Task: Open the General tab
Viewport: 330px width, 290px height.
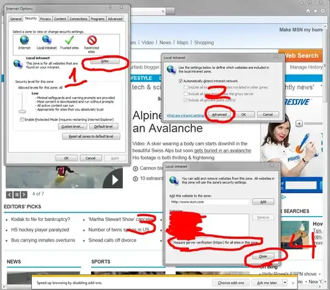Action: click(x=16, y=19)
